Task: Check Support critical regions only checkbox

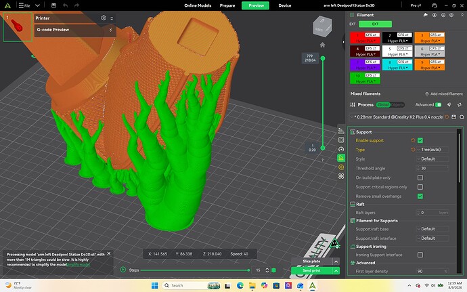Action: coord(420,187)
